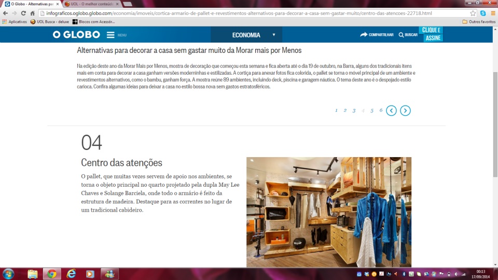Click the browser home icon
Image resolution: width=498 pixels, height=280 pixels.
click(x=33, y=13)
